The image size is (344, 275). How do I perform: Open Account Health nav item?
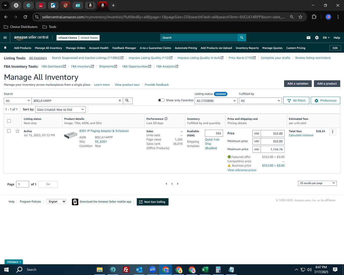tap(99, 48)
